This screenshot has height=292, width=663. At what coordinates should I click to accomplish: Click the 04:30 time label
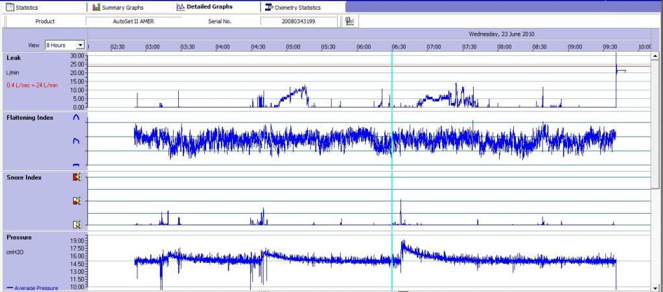click(258, 47)
